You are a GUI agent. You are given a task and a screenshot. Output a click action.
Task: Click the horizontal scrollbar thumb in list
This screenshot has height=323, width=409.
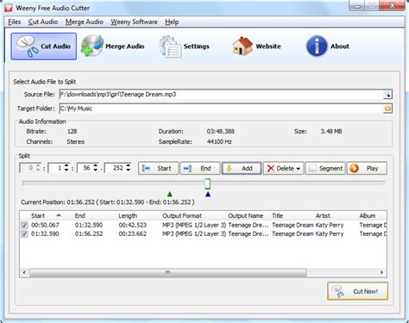pos(168,272)
